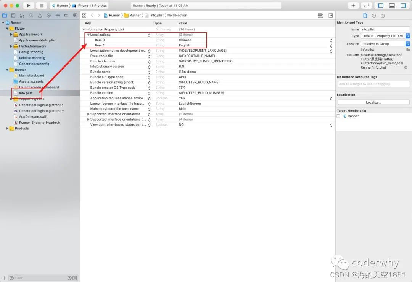This screenshot has height=282, width=412.
Task: Expand the Products group
Action: (x=7, y=128)
